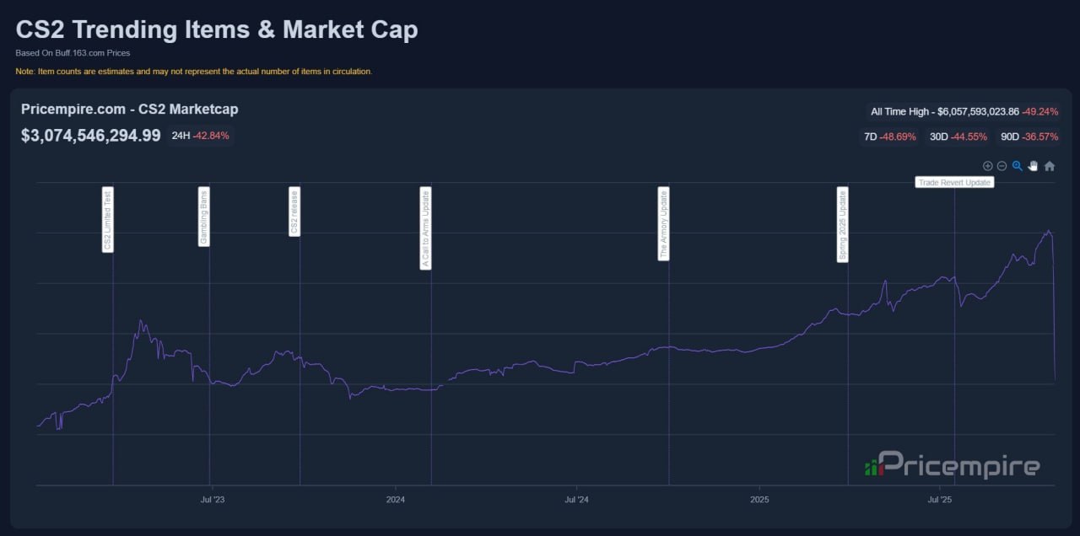
Task: Select the magnifier selection zoom tool
Action: pyautogui.click(x=1018, y=166)
